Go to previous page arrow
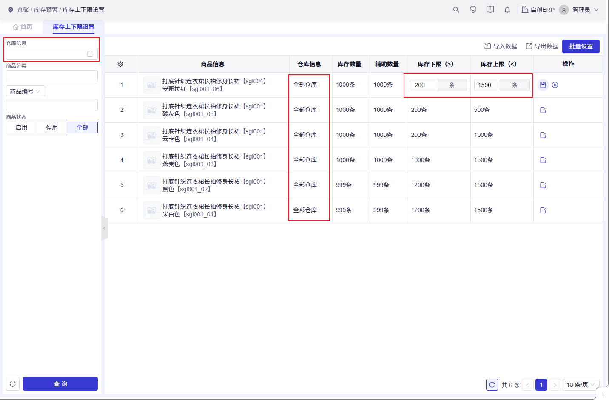 tap(528, 385)
